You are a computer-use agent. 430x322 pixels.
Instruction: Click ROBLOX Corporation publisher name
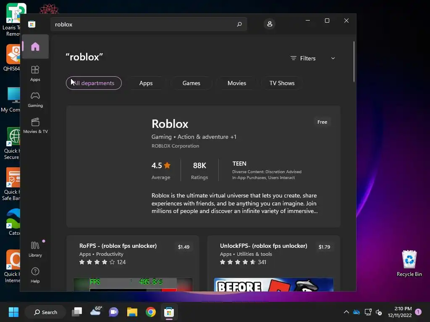pyautogui.click(x=175, y=146)
